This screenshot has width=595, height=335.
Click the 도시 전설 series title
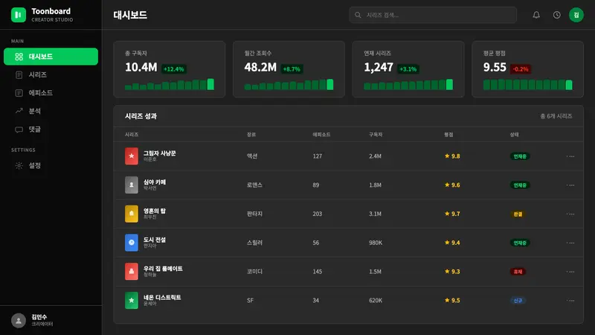pos(155,240)
